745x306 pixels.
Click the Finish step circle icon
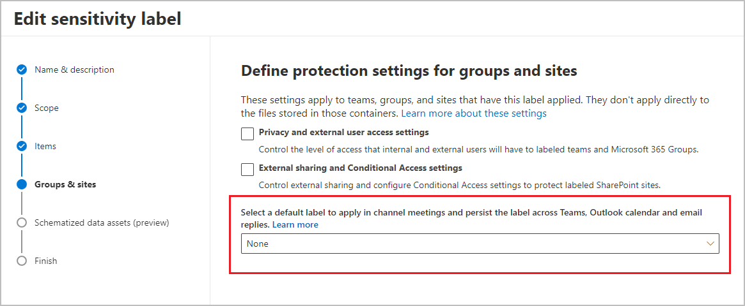pos(22,261)
